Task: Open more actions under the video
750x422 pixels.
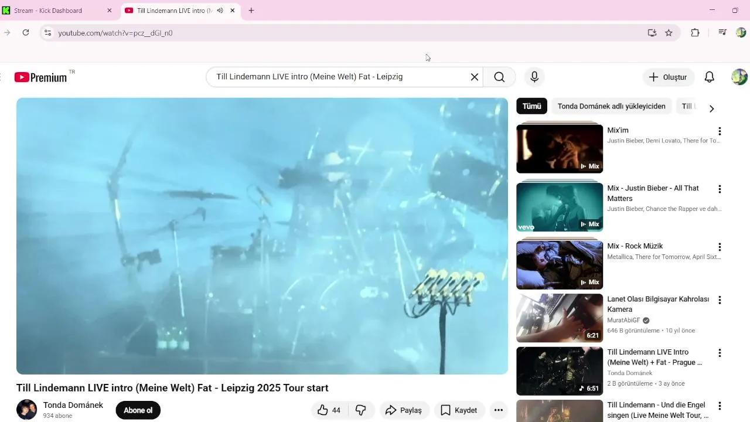Action: (x=499, y=410)
